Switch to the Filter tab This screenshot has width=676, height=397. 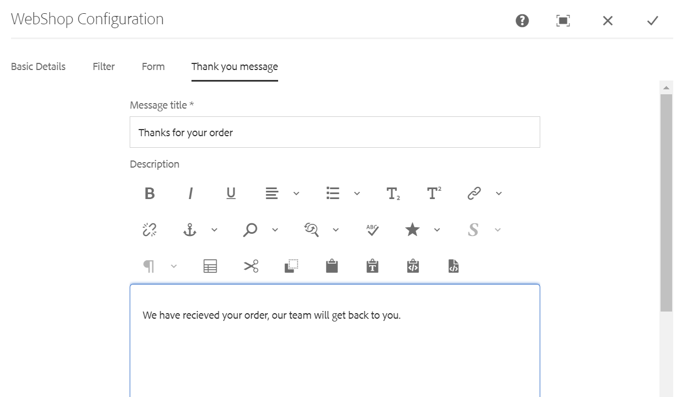click(104, 67)
